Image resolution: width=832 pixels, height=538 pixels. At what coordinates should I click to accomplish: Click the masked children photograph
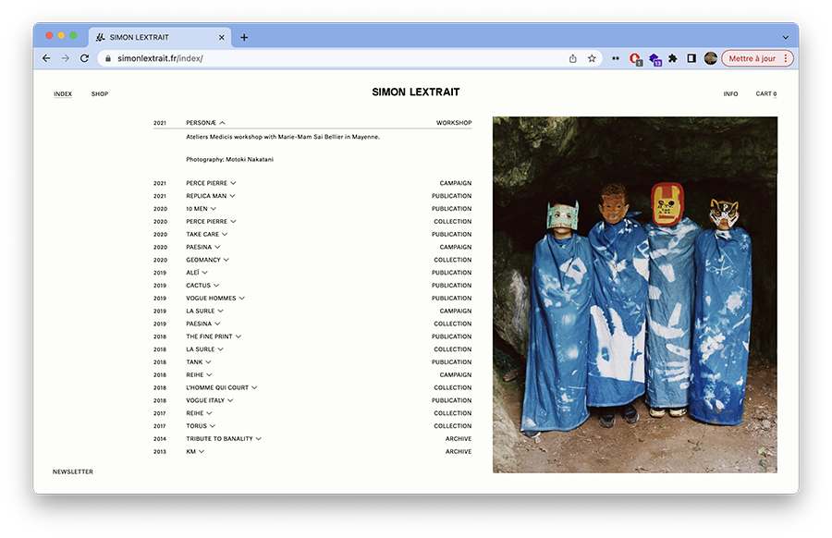(x=634, y=295)
